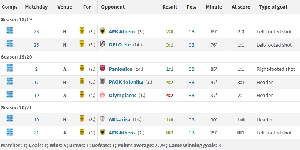Open AE Larisa team link

[x=119, y=120]
